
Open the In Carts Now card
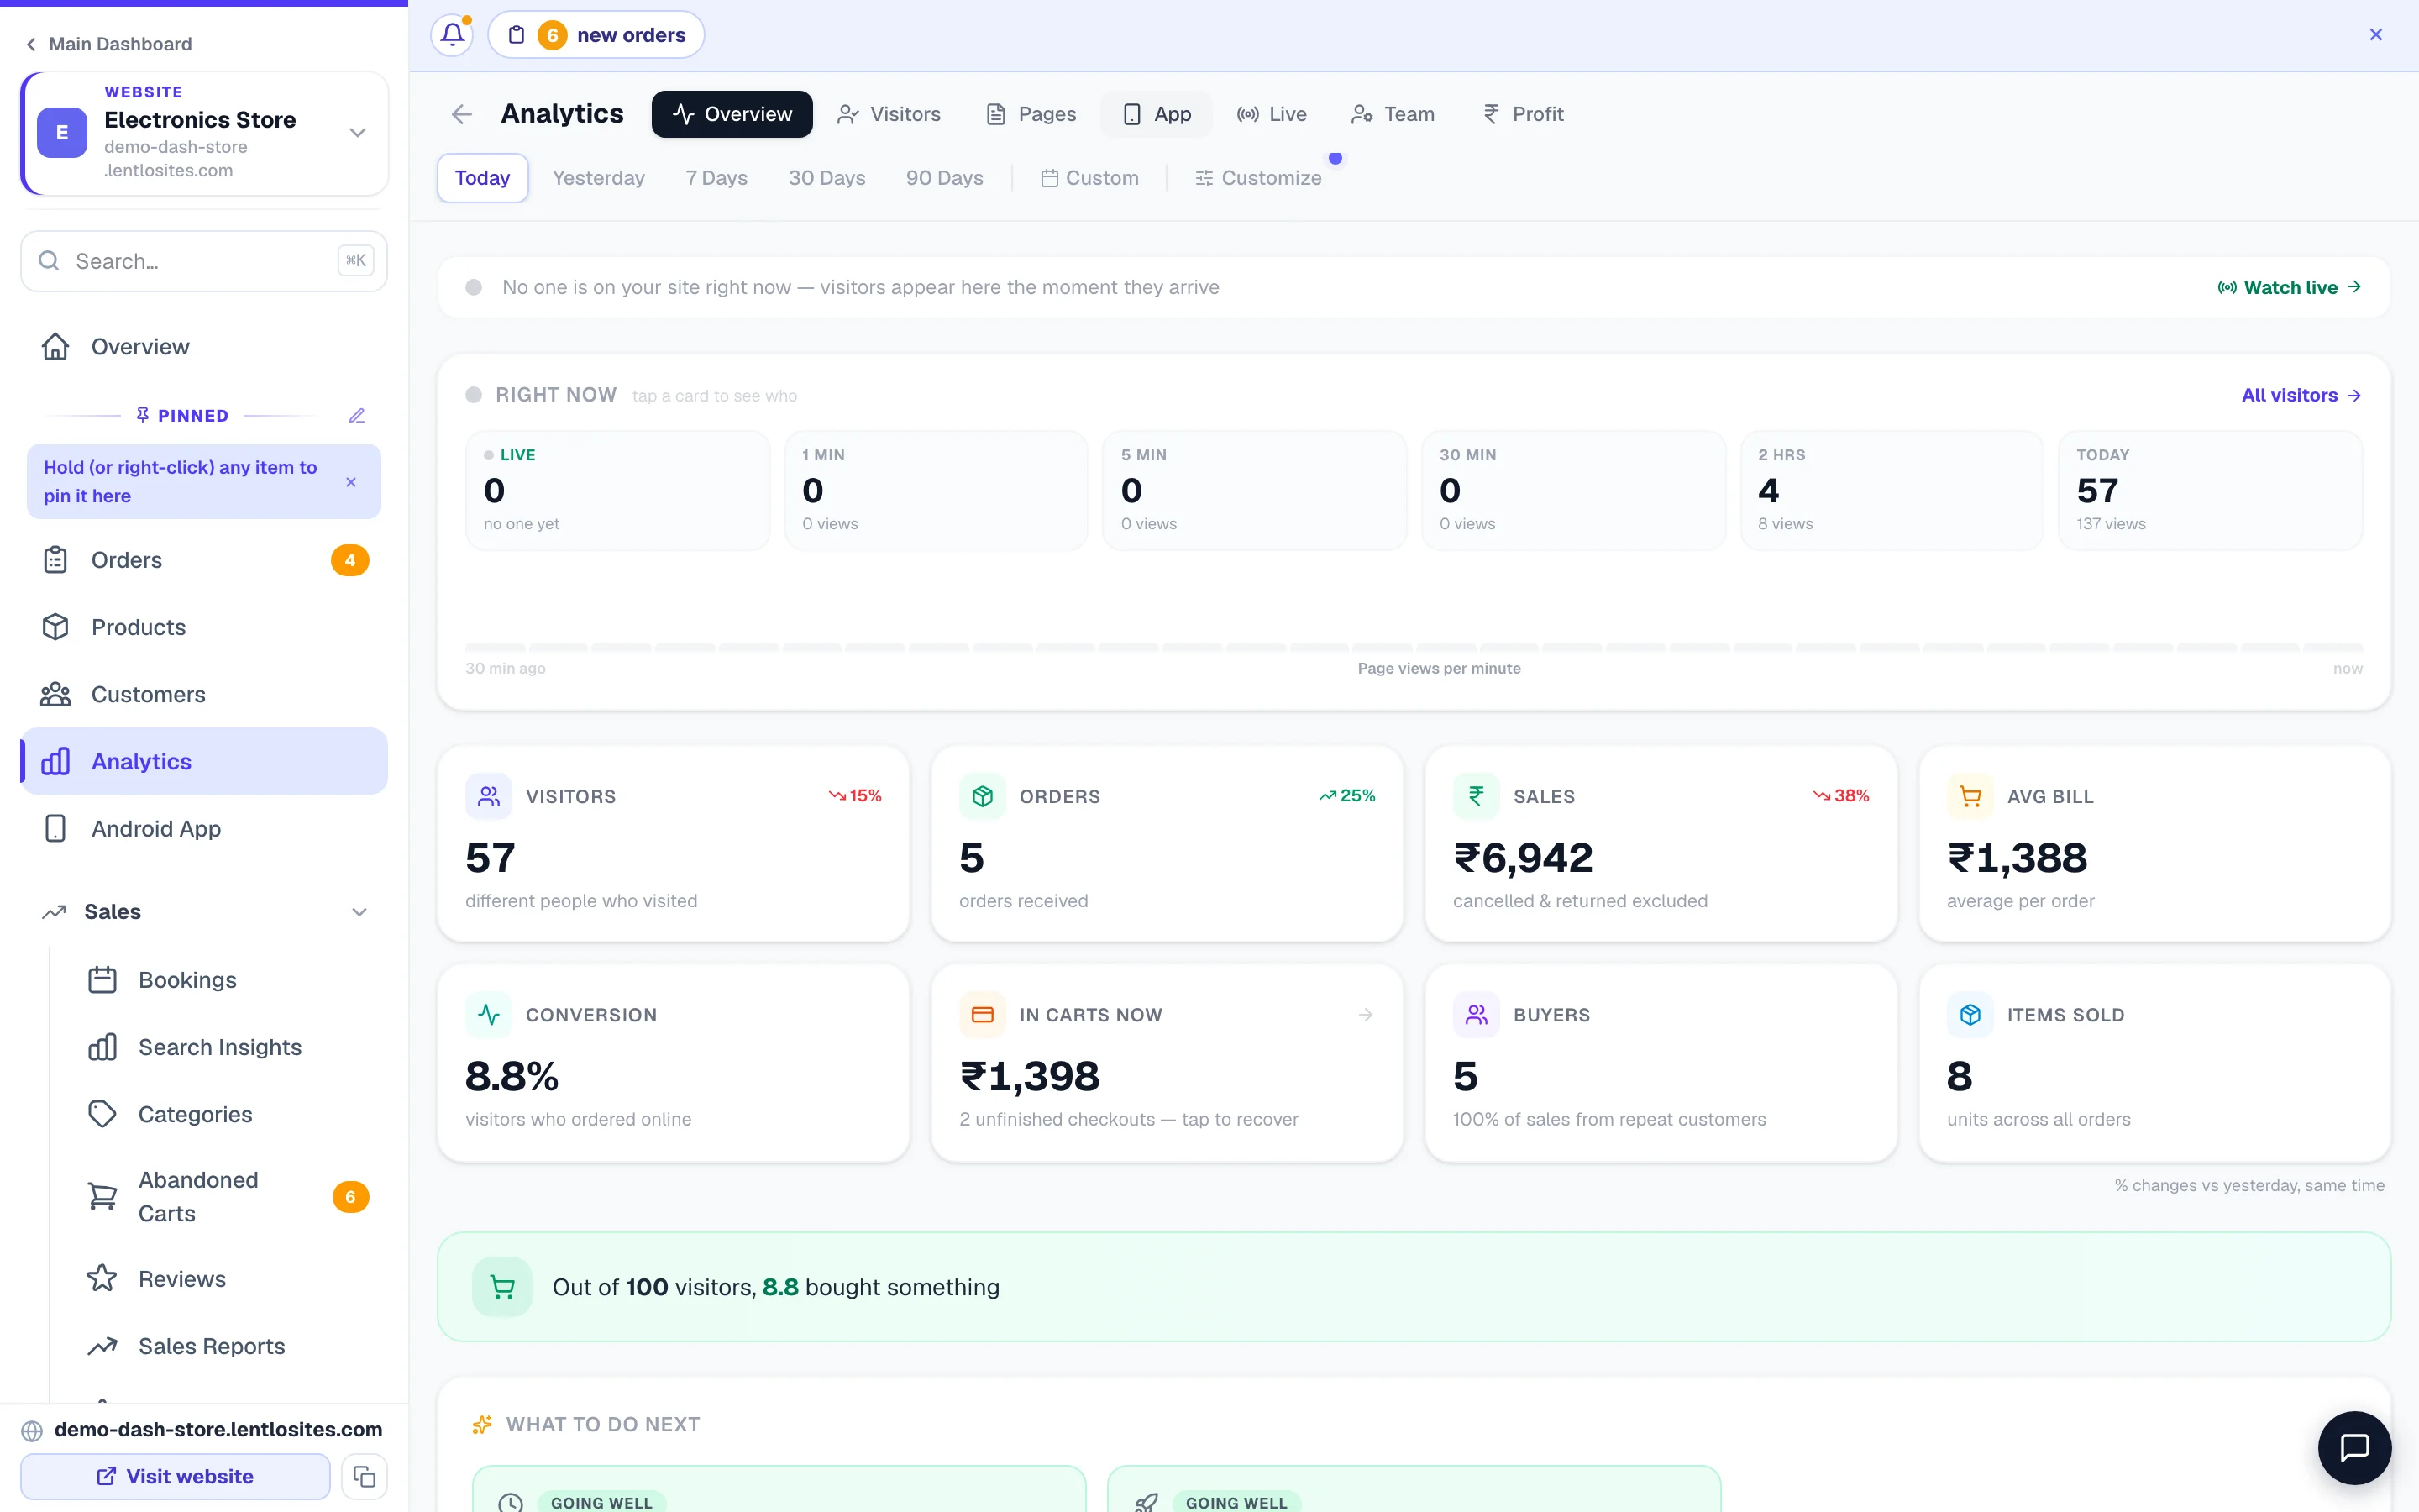tap(1167, 1062)
